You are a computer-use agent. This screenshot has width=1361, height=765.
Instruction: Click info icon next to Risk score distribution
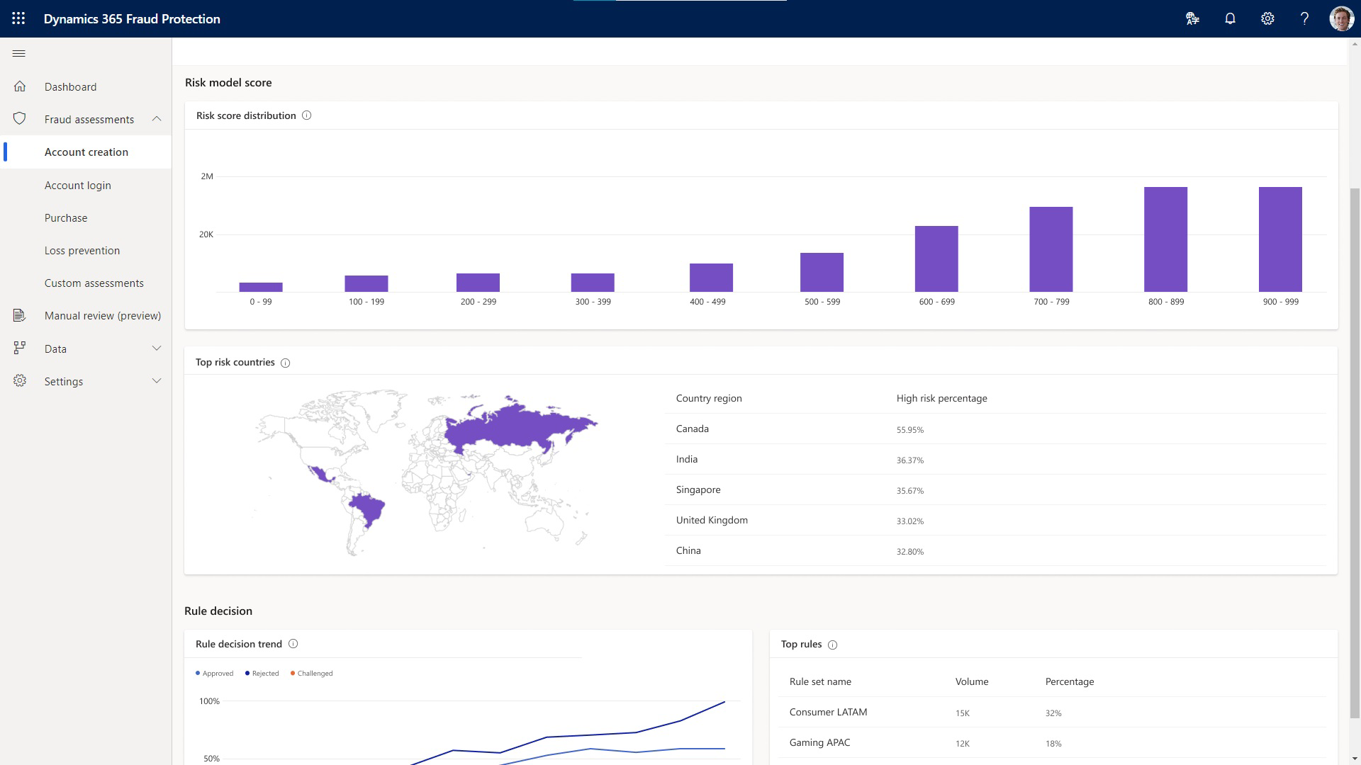coord(307,115)
